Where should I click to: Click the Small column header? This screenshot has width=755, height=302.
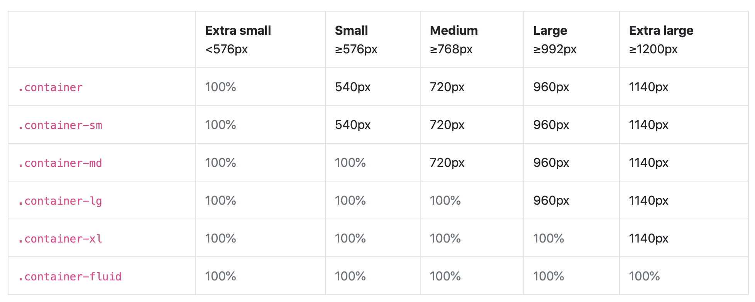click(x=351, y=31)
